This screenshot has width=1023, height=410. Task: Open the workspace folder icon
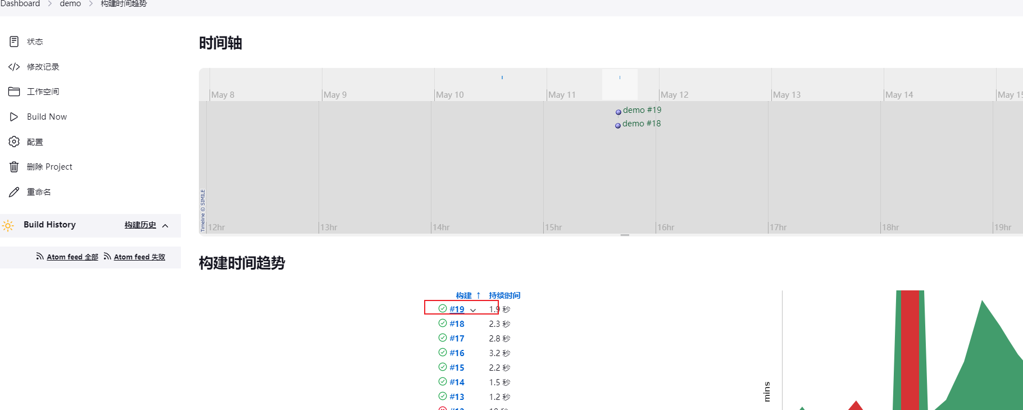tap(14, 92)
